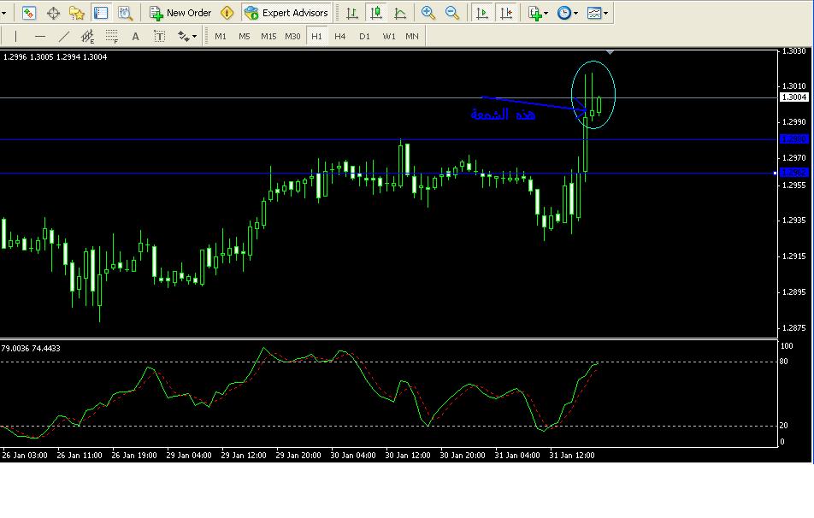Toggle the Expert Advisors button

286,13
